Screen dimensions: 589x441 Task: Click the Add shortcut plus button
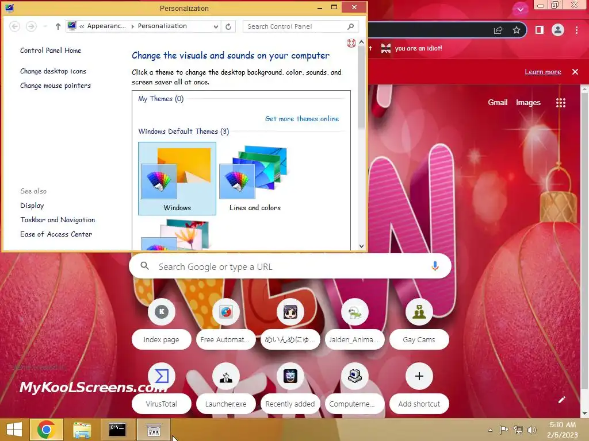(419, 376)
